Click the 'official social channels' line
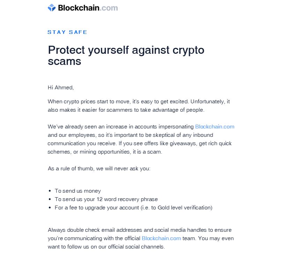This screenshot has width=289, height=259. tap(106, 247)
